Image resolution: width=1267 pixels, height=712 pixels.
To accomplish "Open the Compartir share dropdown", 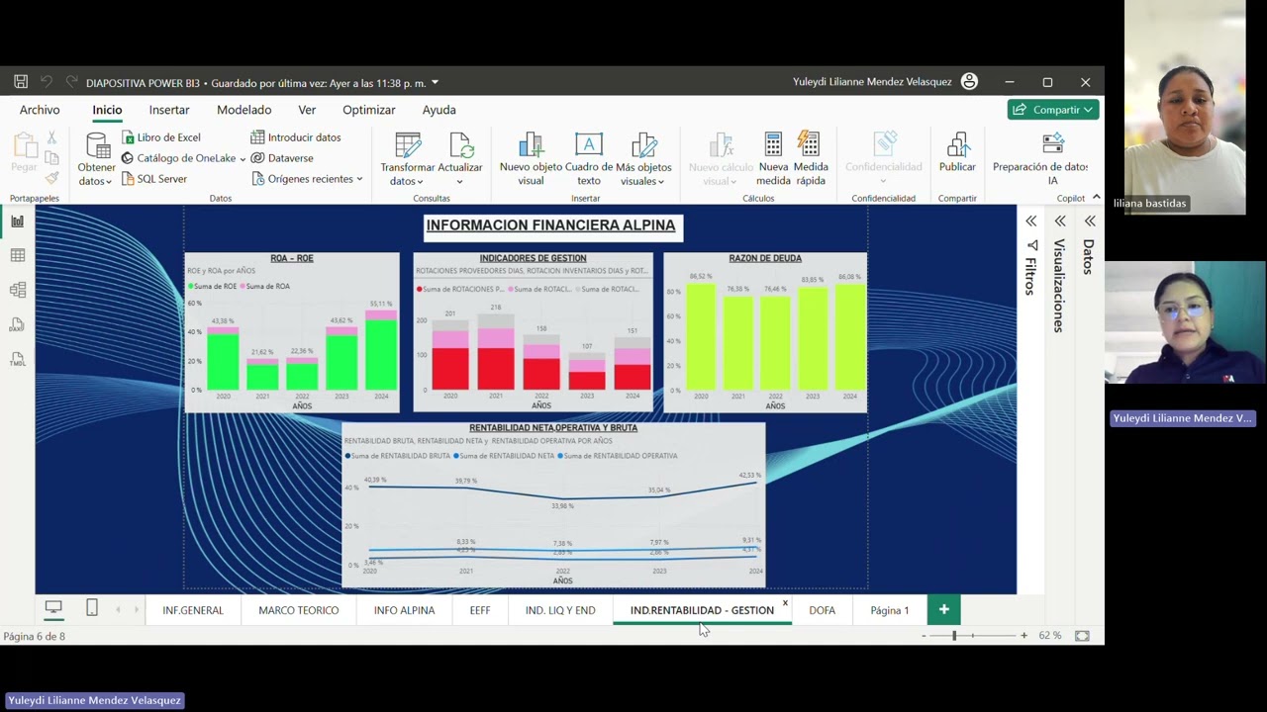I will pyautogui.click(x=1054, y=110).
